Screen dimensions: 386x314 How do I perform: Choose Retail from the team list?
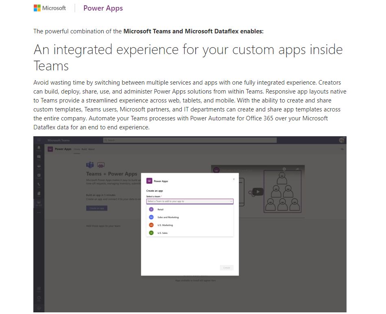click(x=190, y=209)
